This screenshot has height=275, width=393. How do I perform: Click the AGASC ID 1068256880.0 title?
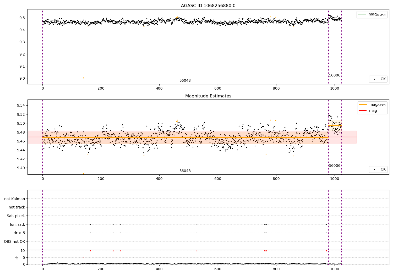[x=208, y=6]
